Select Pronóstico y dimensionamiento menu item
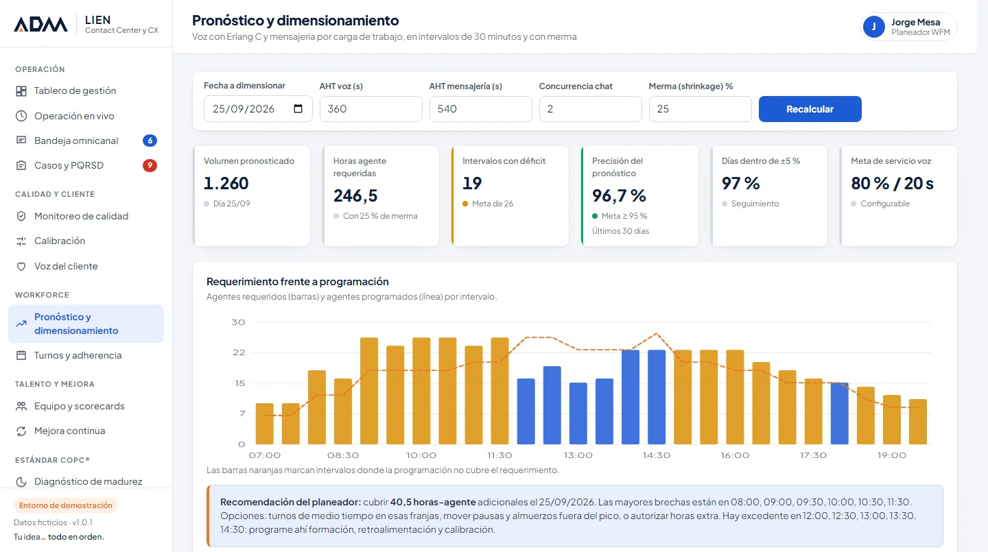This screenshot has width=988, height=552. [86, 324]
